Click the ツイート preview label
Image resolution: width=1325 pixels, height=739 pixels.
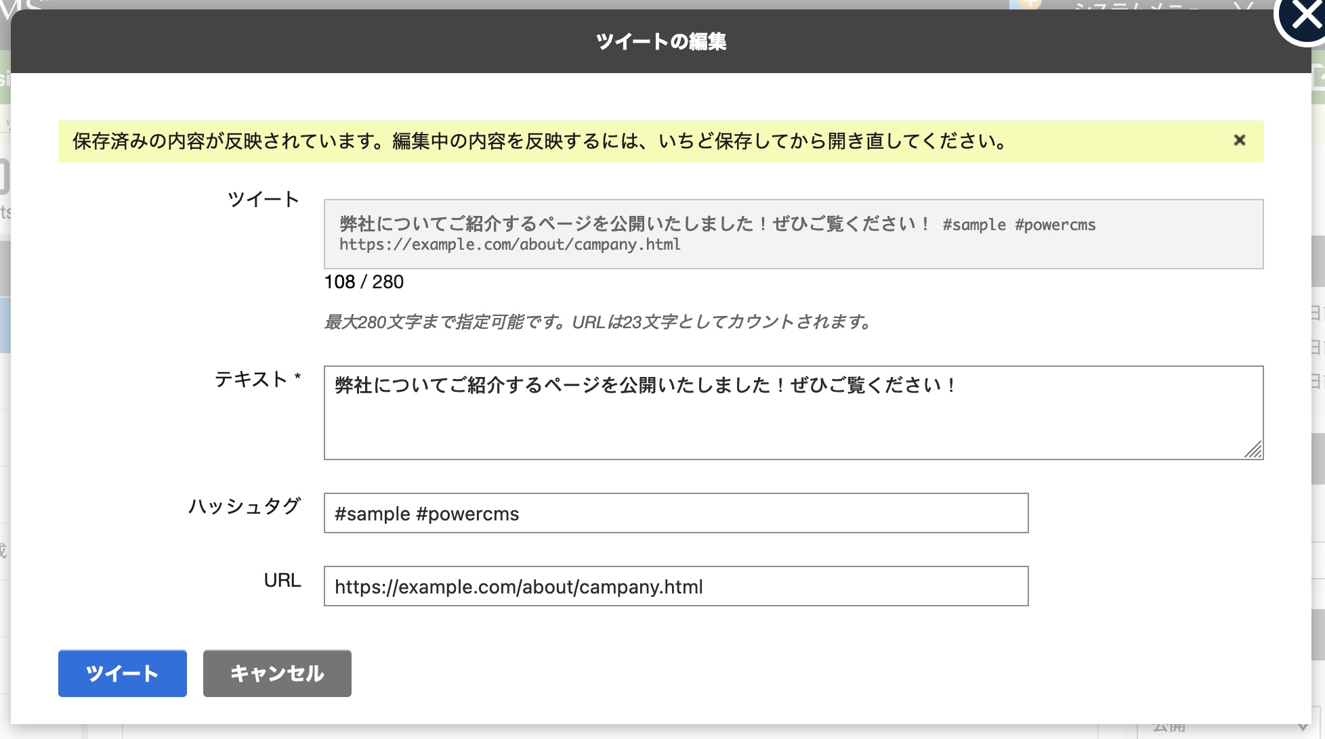click(x=264, y=199)
